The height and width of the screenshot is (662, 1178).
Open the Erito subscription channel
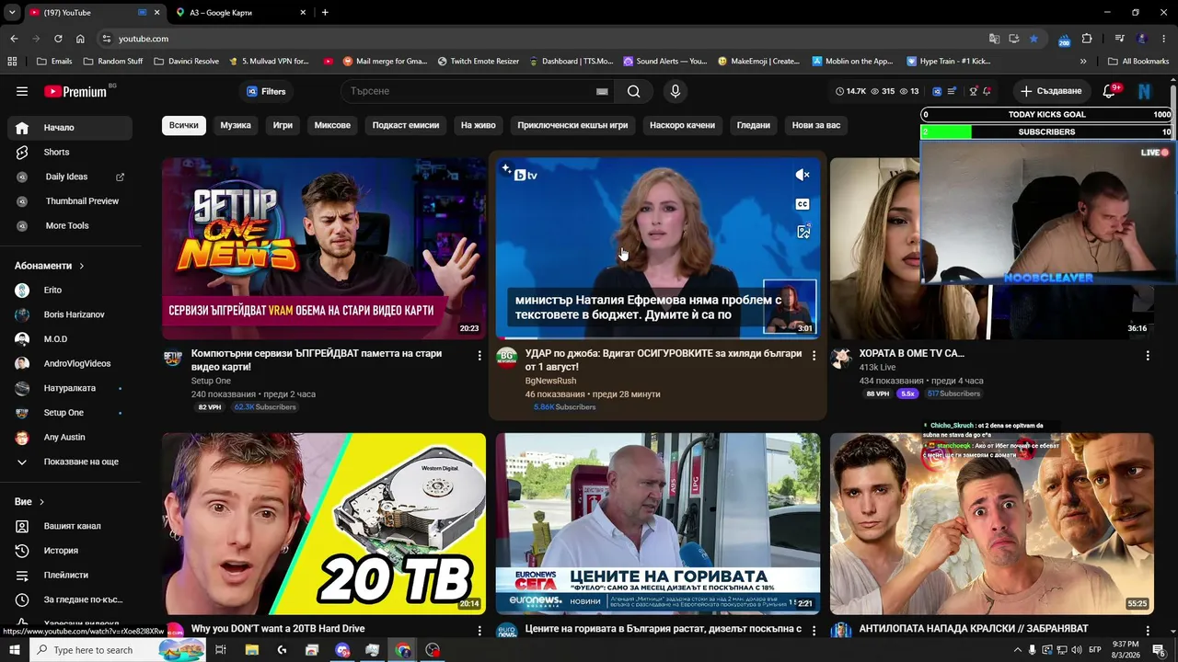coord(70,290)
